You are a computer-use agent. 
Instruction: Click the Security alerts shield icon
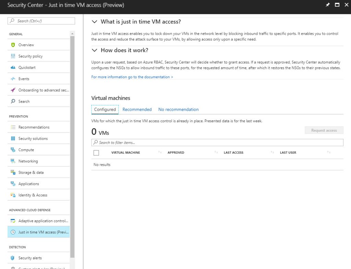click(13, 258)
